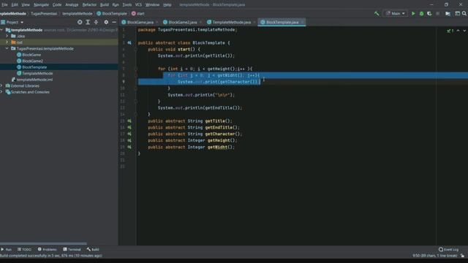Click gutter icon next to getCharacter method
This screenshot has height=263, width=468.
coord(129,134)
